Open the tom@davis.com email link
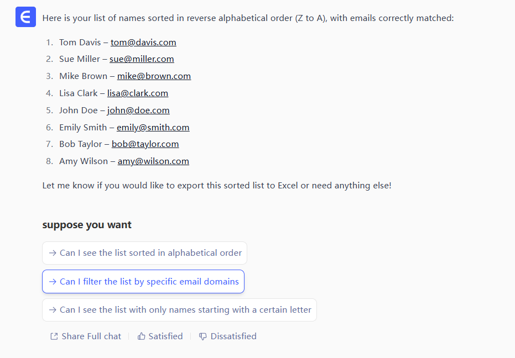 click(143, 42)
